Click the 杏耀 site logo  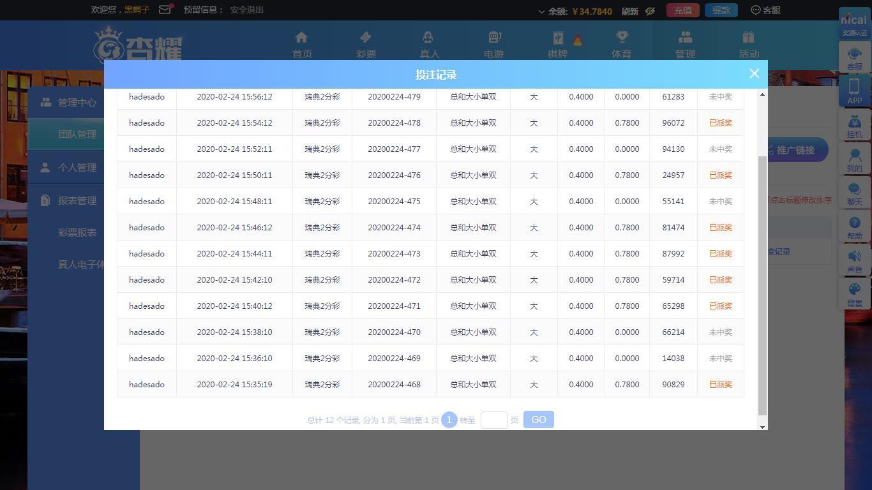(x=138, y=43)
